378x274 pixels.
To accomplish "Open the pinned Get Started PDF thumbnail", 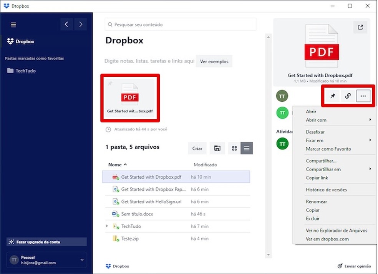I will [x=130, y=97].
